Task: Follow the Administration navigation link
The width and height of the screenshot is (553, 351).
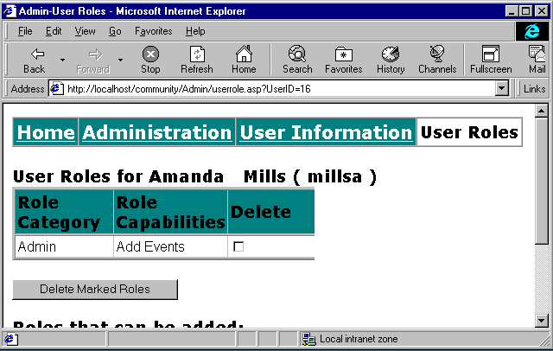Action: click(156, 132)
